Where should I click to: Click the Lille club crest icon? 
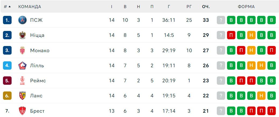coord(22,65)
